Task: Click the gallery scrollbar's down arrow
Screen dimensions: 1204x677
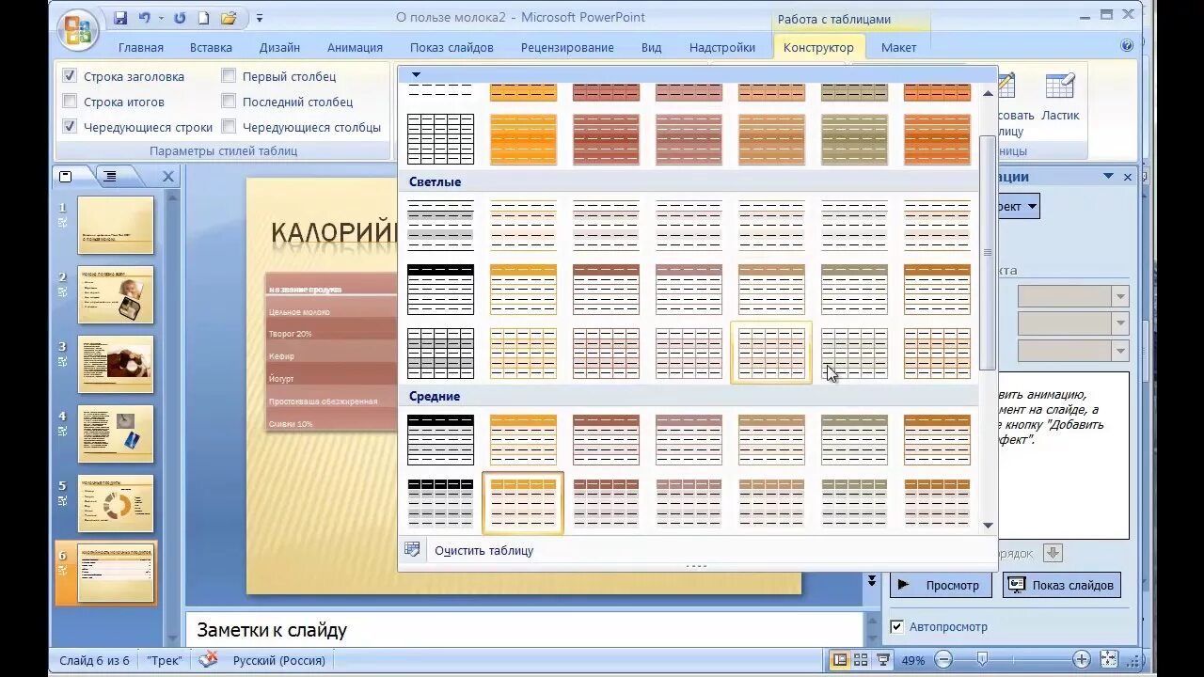Action: (988, 525)
